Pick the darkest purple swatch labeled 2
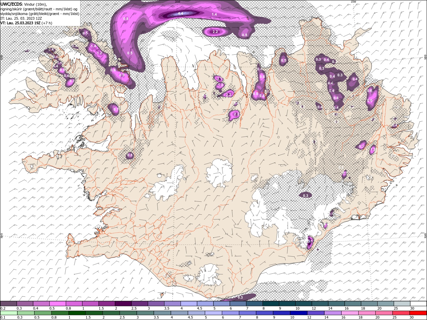Screen dimensions: 427x320 pyautogui.click(x=123, y=303)
